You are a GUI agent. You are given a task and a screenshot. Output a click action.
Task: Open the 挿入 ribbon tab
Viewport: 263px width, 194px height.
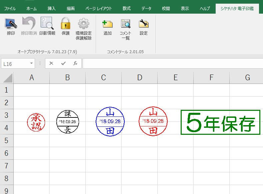click(51, 8)
